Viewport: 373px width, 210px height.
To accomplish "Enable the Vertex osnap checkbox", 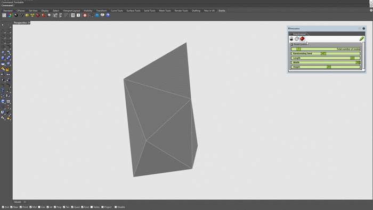I will pyautogui.click(x=92, y=207).
